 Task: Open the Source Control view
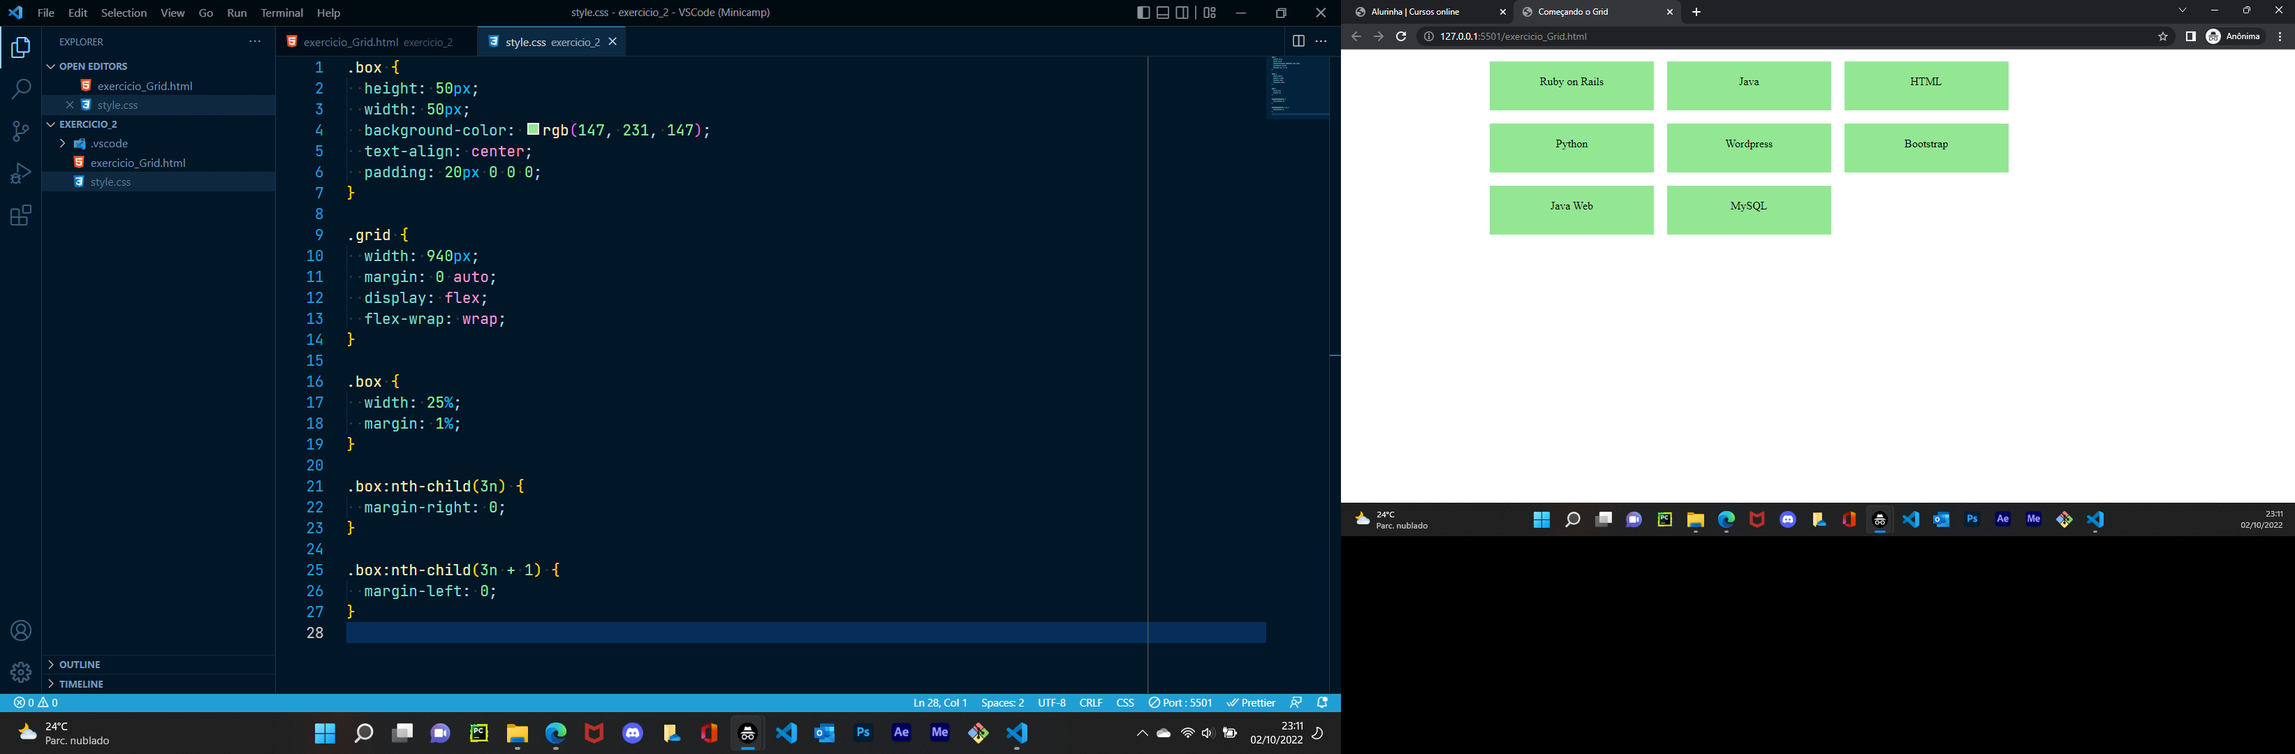pyautogui.click(x=20, y=131)
